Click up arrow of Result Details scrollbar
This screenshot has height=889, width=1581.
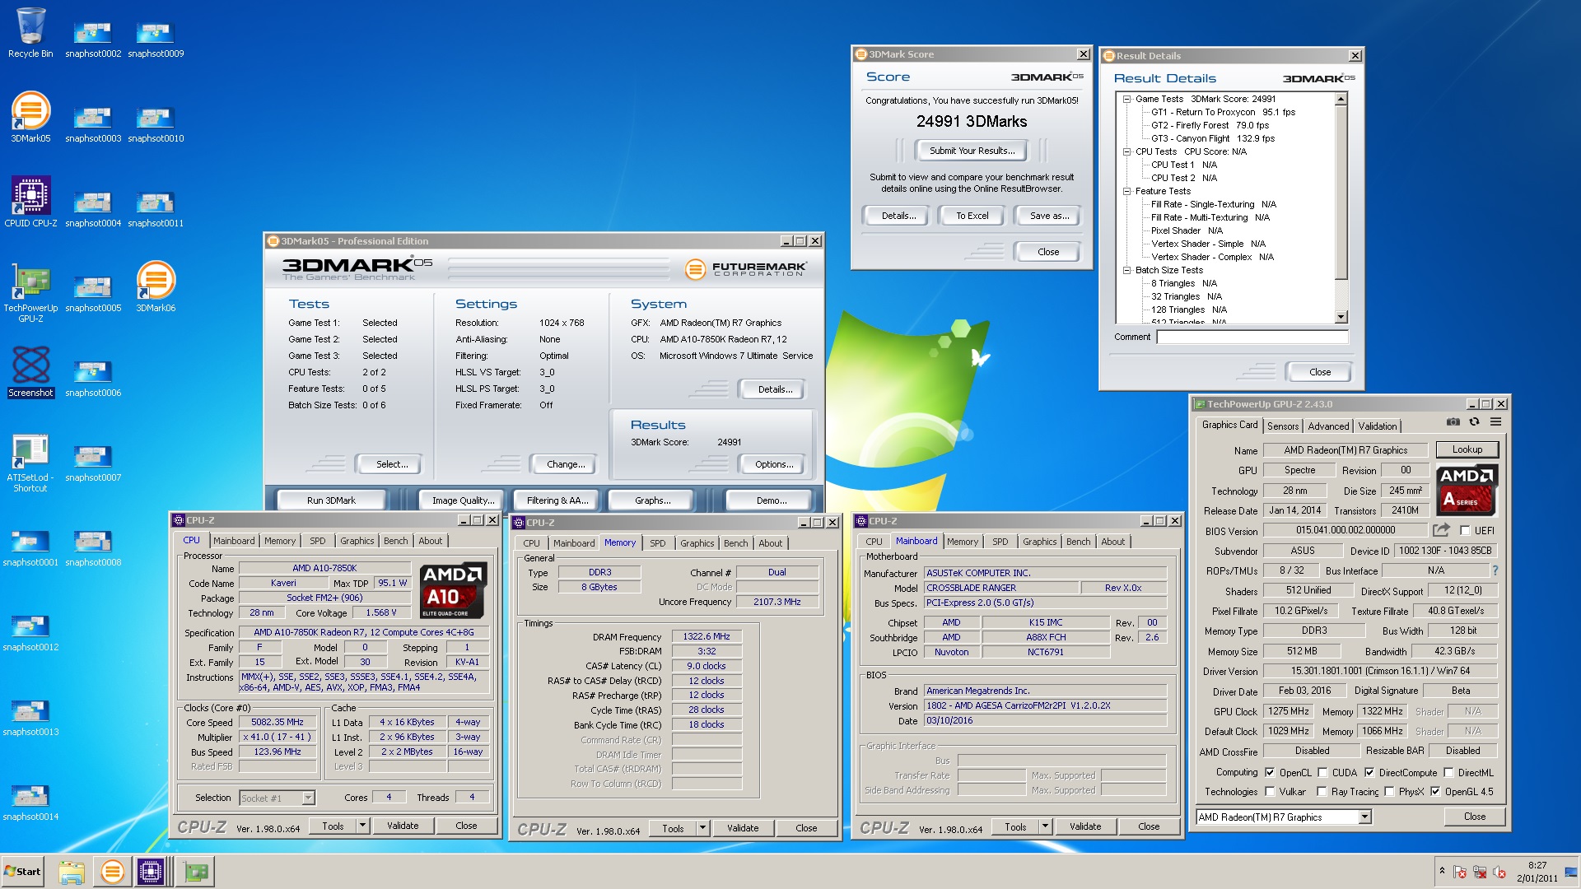[1341, 99]
